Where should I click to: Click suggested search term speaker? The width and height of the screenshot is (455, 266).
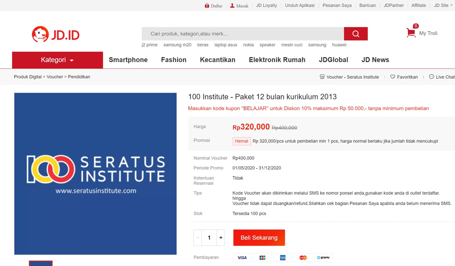coord(267,45)
